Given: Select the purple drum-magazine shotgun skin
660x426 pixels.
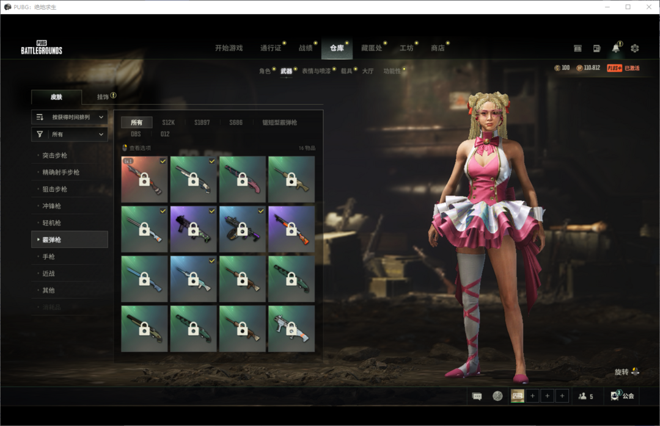Looking at the screenshot, I should pyautogui.click(x=243, y=229).
